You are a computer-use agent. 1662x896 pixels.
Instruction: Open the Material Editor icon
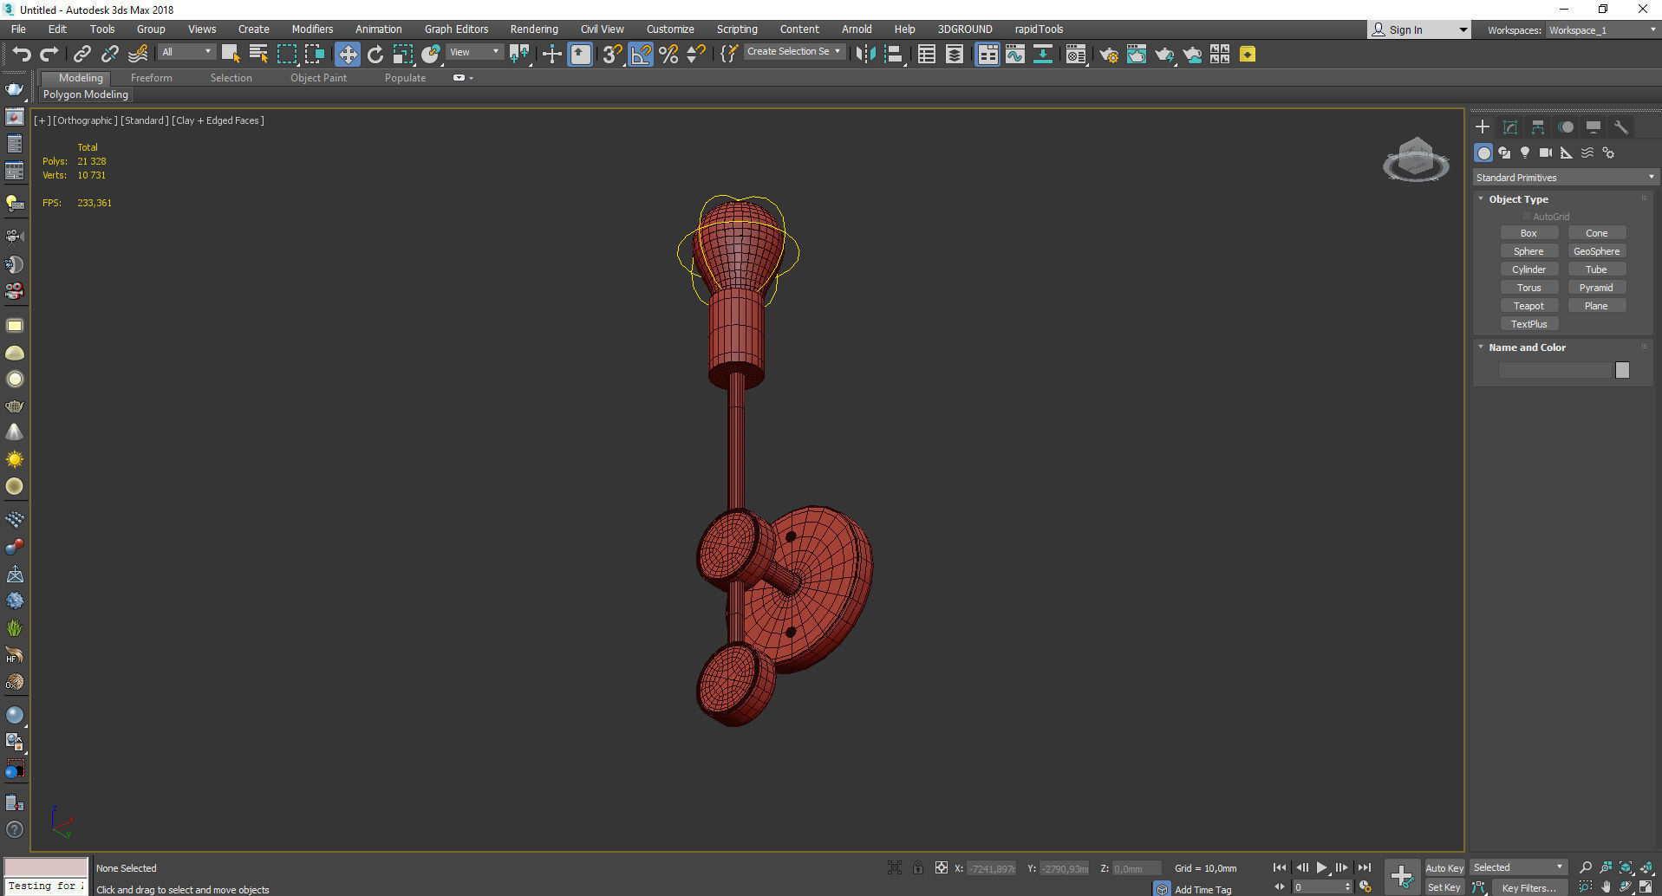(x=1076, y=55)
